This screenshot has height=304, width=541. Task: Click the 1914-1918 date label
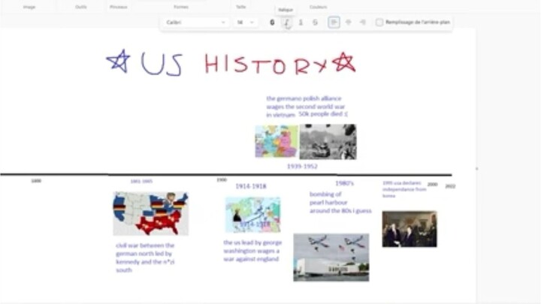[250, 186]
